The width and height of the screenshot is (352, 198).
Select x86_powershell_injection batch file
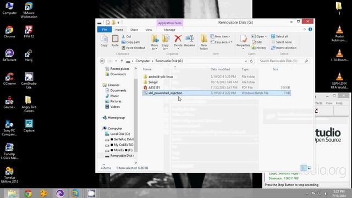point(216,93)
